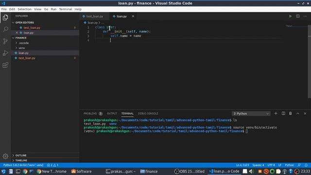This screenshot has width=311, height=175.
Task: Change encoding via UTF-8 indicator
Action: click(x=271, y=165)
